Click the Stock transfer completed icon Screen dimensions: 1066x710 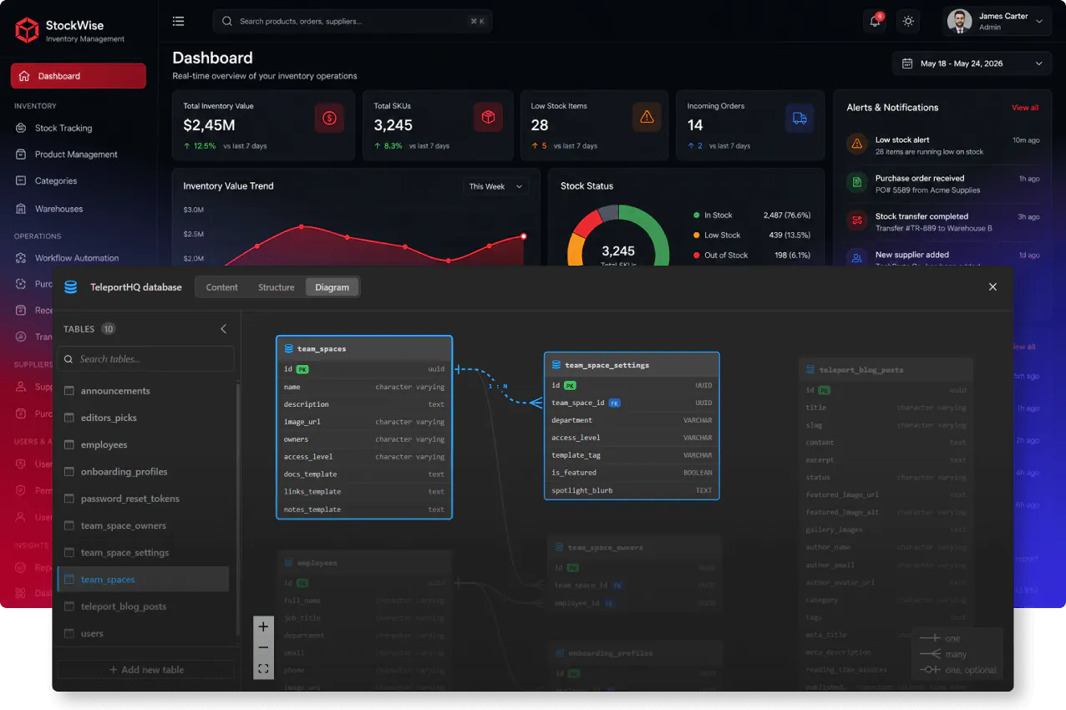[856, 221]
